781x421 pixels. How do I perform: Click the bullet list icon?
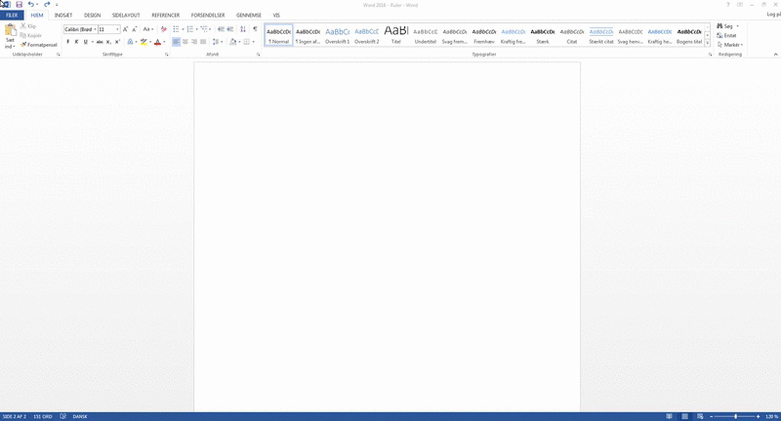tap(177, 29)
